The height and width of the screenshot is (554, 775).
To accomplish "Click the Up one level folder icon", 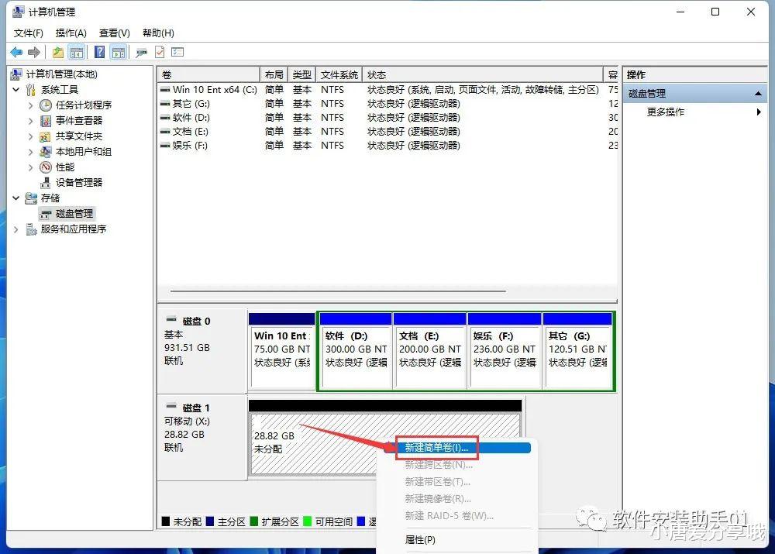I will [x=58, y=52].
